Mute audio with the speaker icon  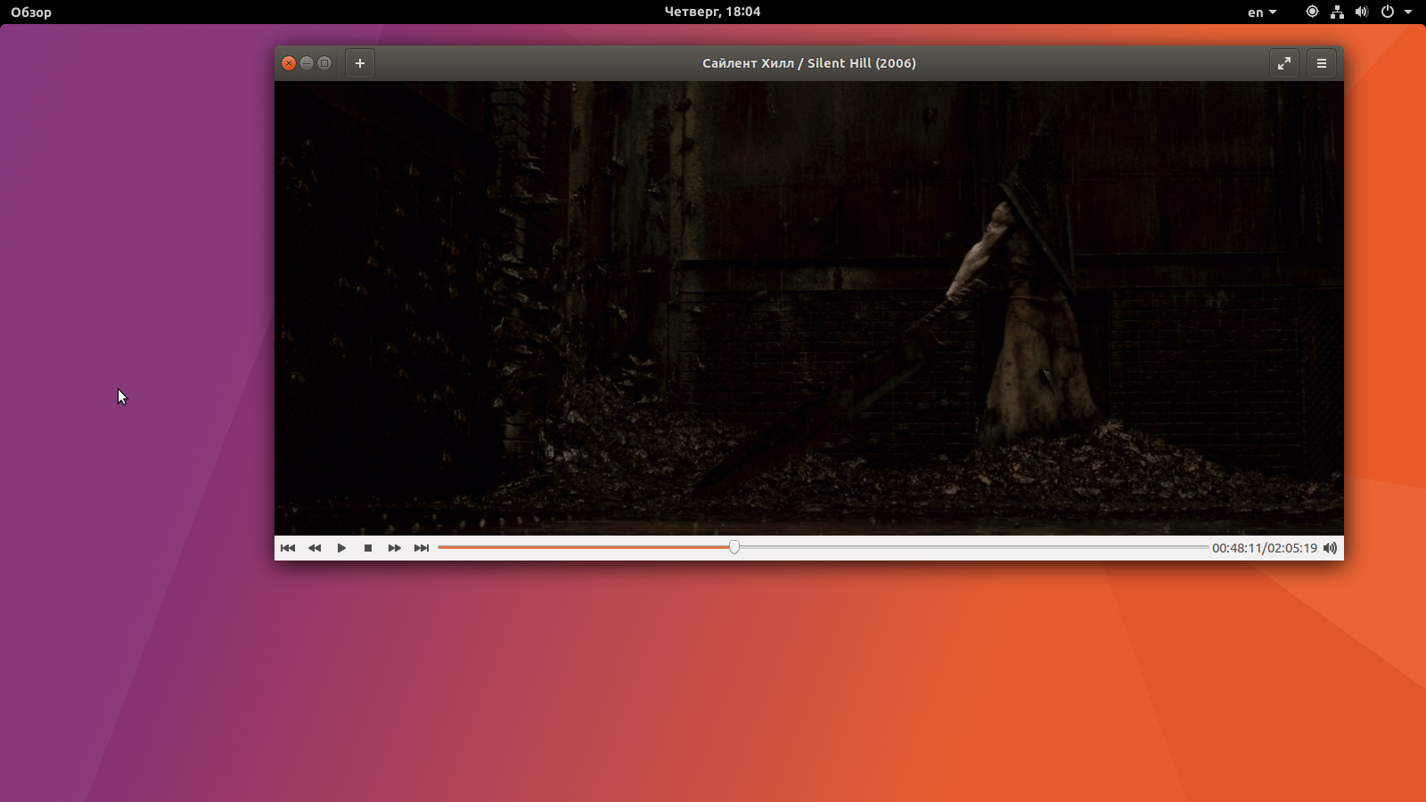tap(1329, 548)
